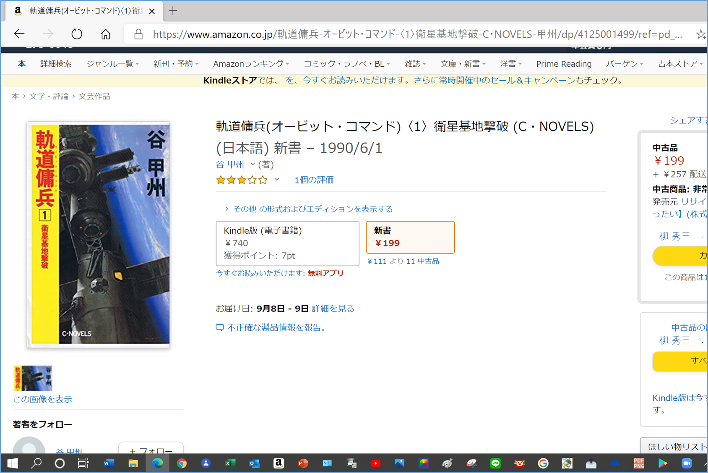This screenshot has width=708, height=473.
Task: Open the ジャンル一覧 dropdown menu
Action: tap(112, 64)
